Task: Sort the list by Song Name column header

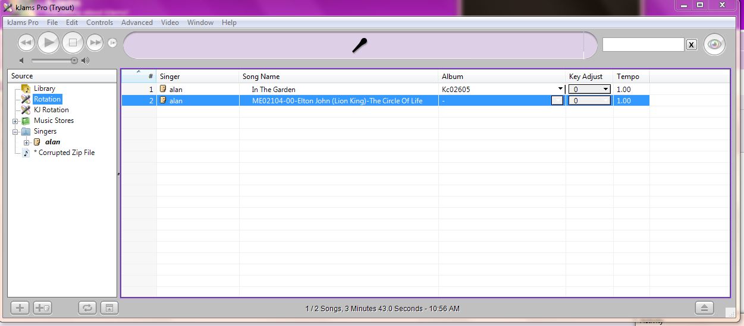Action: (339, 77)
